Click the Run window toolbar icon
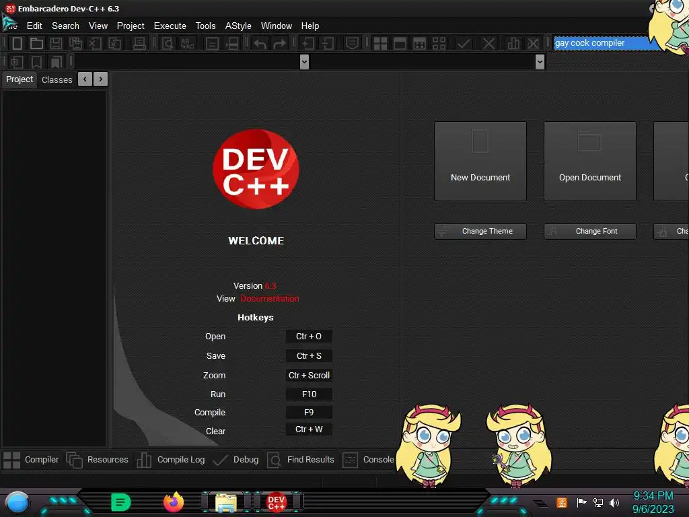Viewport: 689px width, 517px height. 400,43
